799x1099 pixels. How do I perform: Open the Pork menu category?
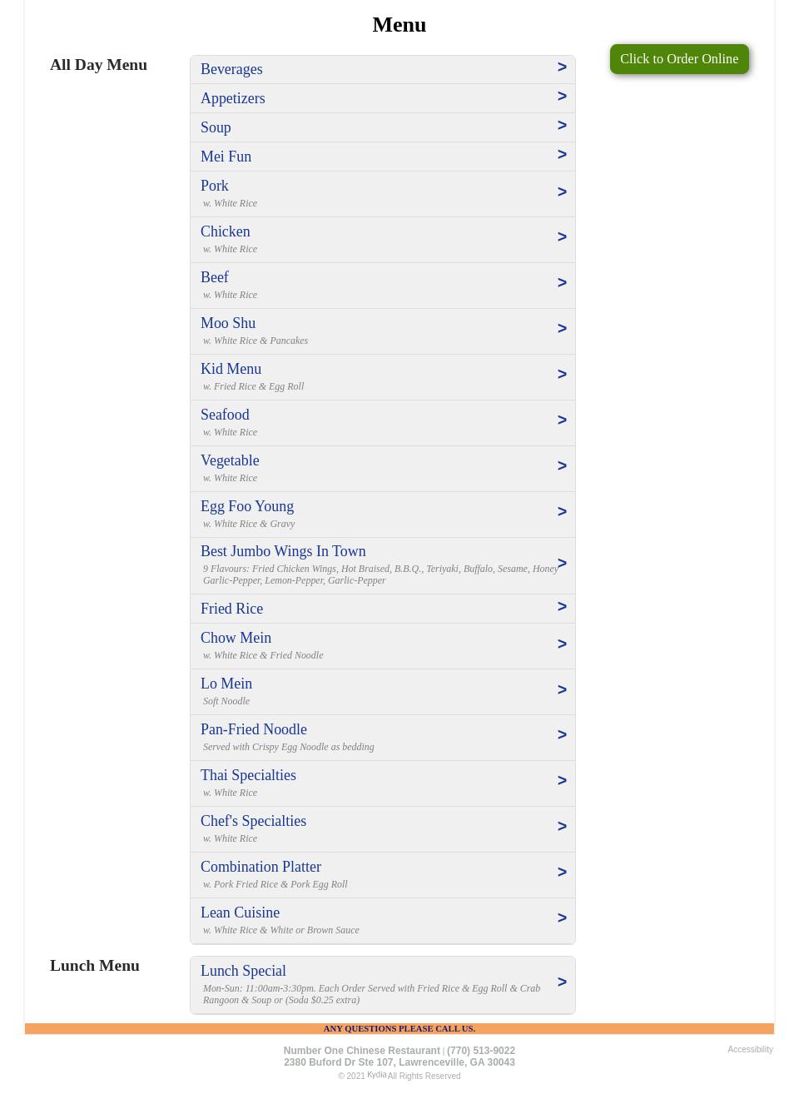[x=215, y=186]
